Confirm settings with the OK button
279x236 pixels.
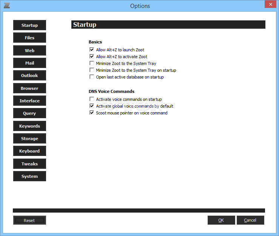(x=221, y=220)
